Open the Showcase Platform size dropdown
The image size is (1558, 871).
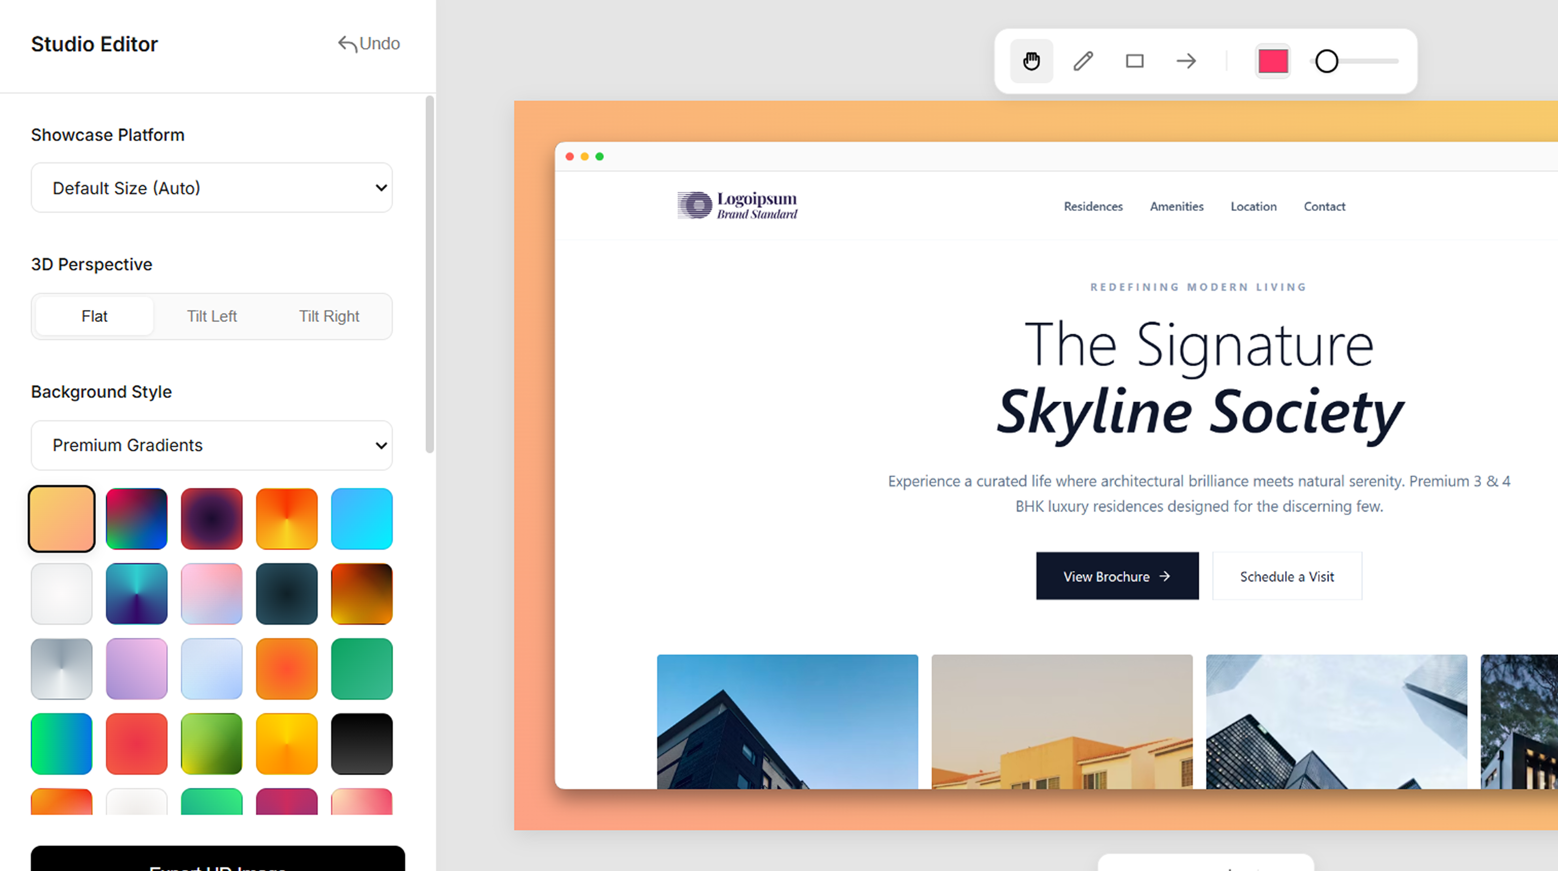click(x=211, y=188)
